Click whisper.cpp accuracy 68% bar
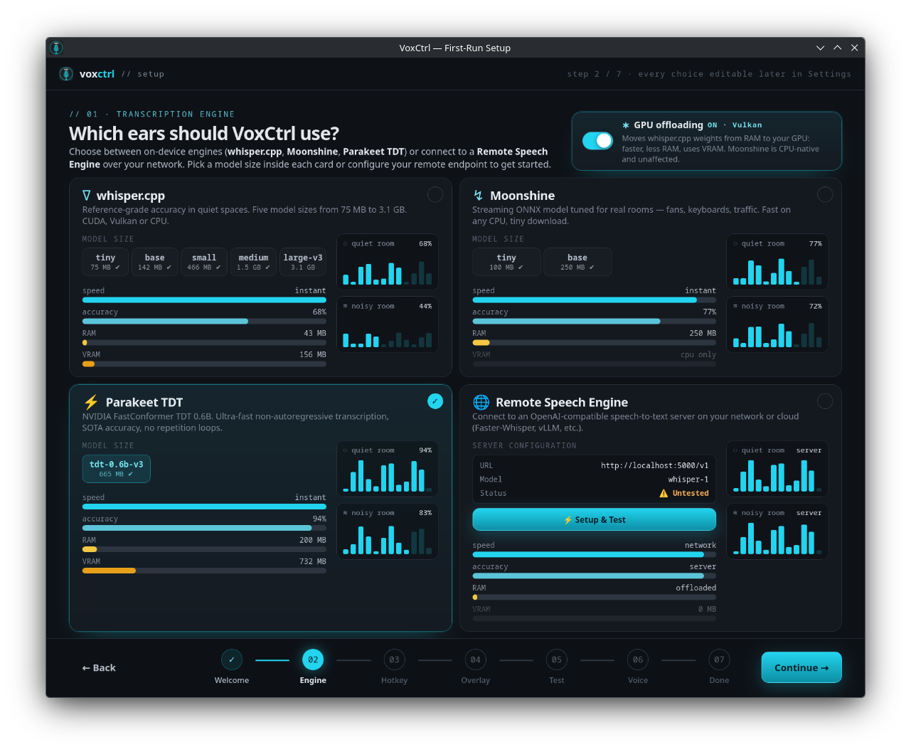This screenshot has height=752, width=911. (204, 322)
